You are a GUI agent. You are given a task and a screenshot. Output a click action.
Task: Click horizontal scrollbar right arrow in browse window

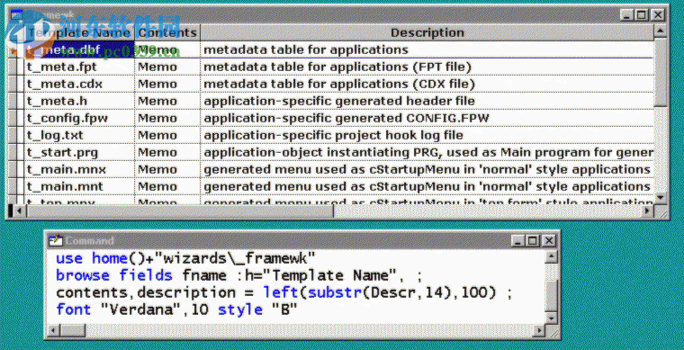647,211
